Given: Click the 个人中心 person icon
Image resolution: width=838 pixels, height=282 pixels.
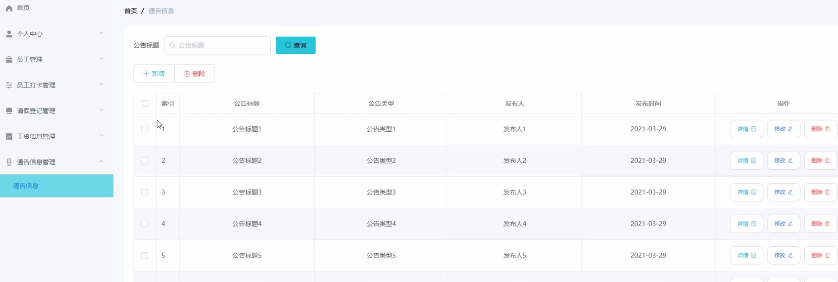Looking at the screenshot, I should tap(9, 34).
